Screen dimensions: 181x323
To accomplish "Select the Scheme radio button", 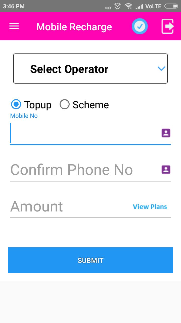I will pos(65,104).
